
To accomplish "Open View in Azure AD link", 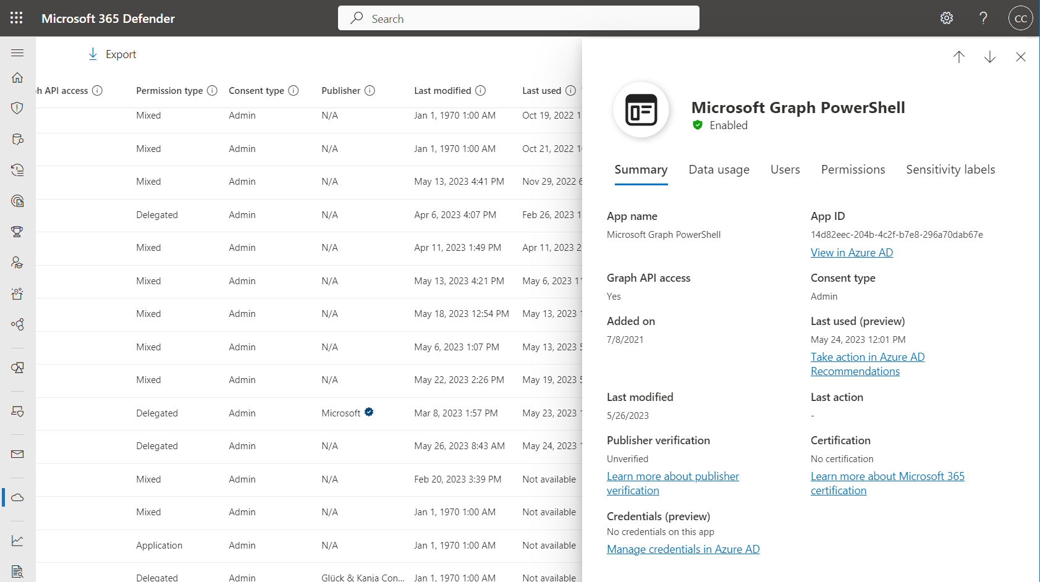I will point(852,253).
